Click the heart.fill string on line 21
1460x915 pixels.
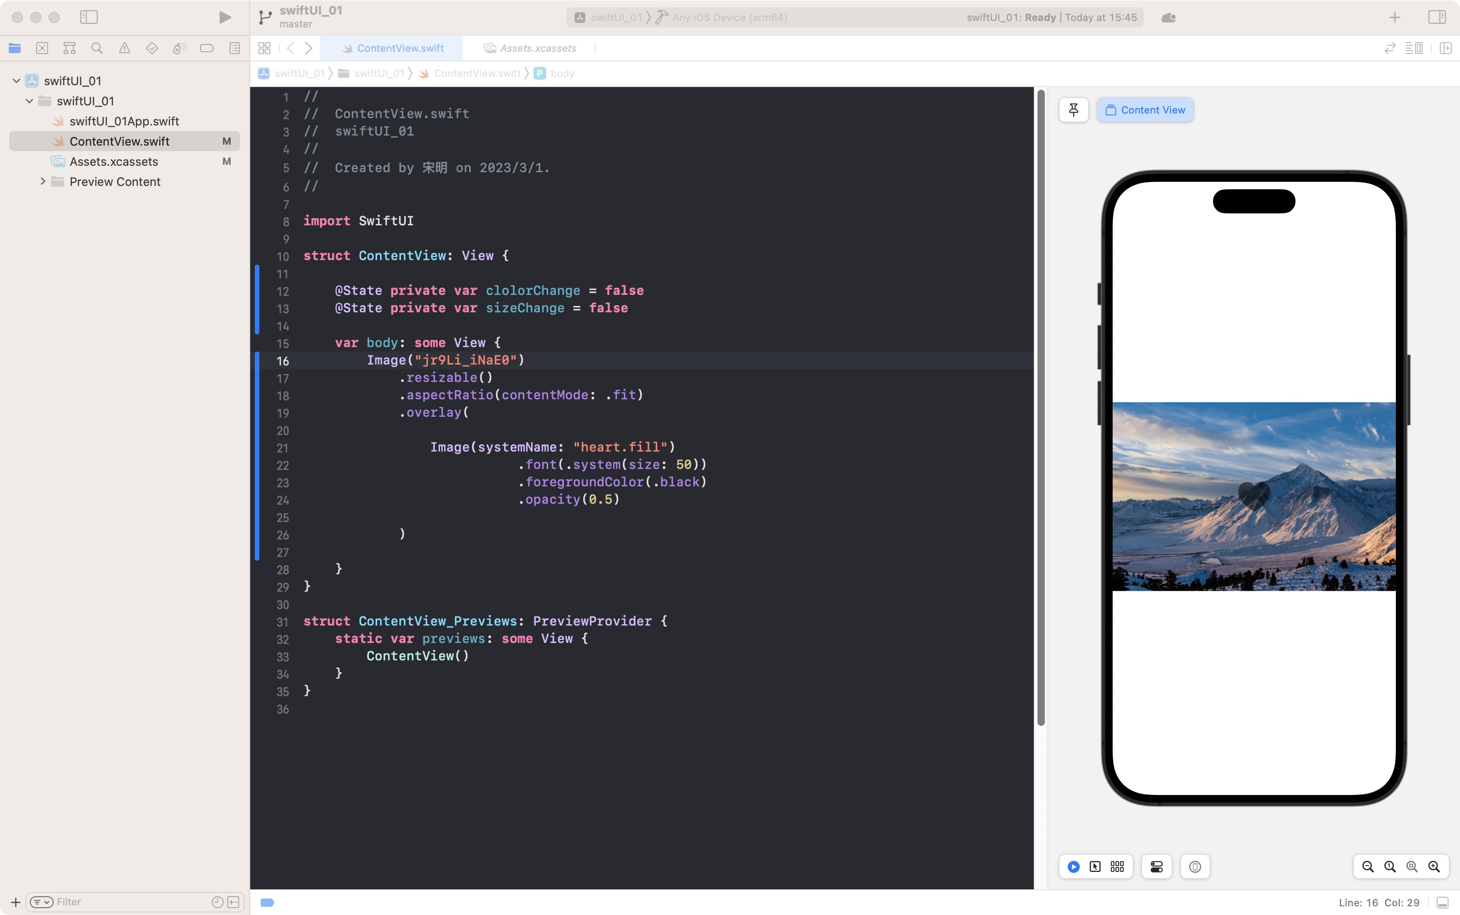coord(620,447)
